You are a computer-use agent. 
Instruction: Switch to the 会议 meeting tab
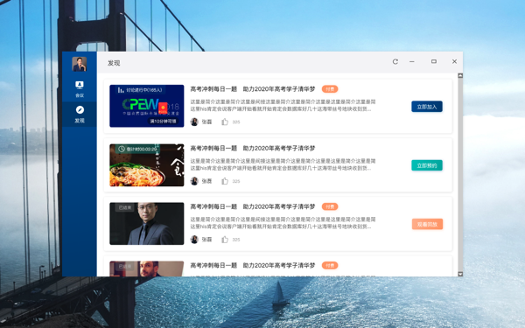[80, 89]
